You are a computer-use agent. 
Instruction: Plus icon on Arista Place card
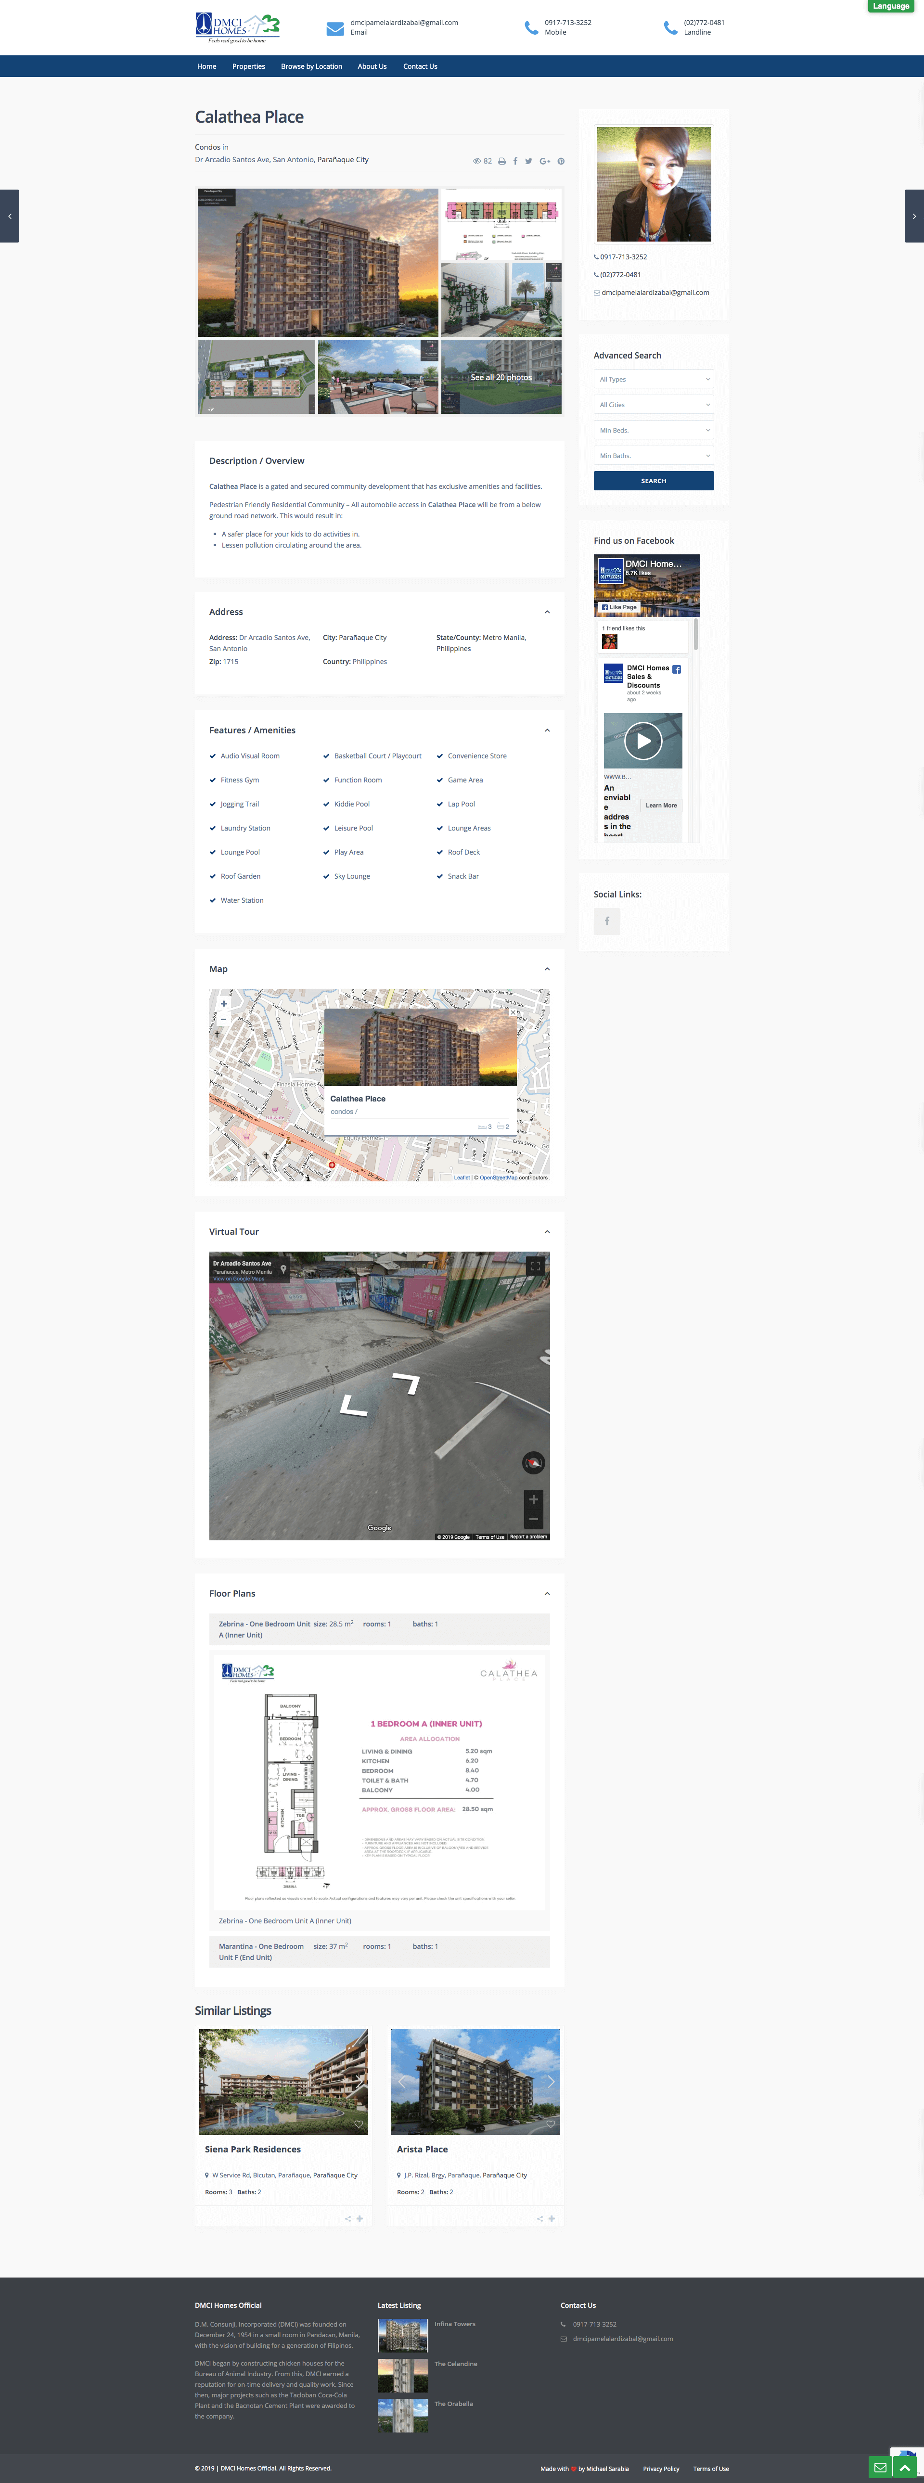pyautogui.click(x=552, y=2219)
